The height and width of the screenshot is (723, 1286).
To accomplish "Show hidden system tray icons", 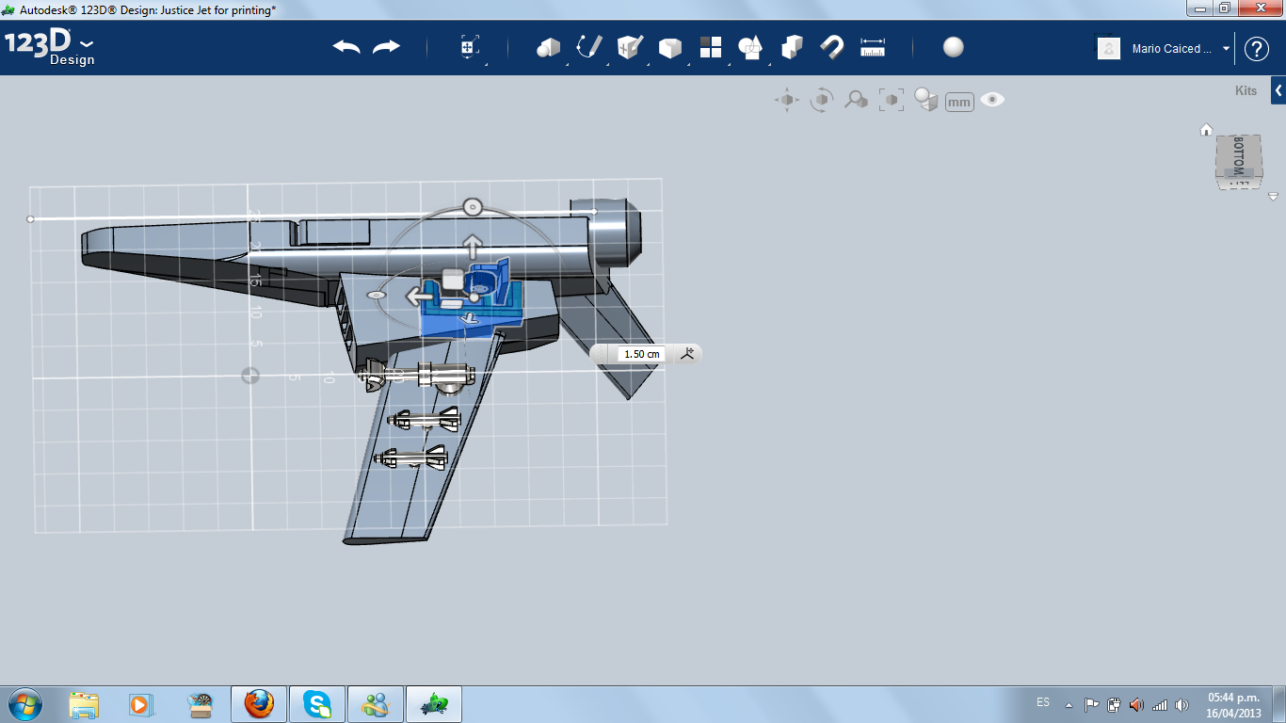I will pos(1069,704).
